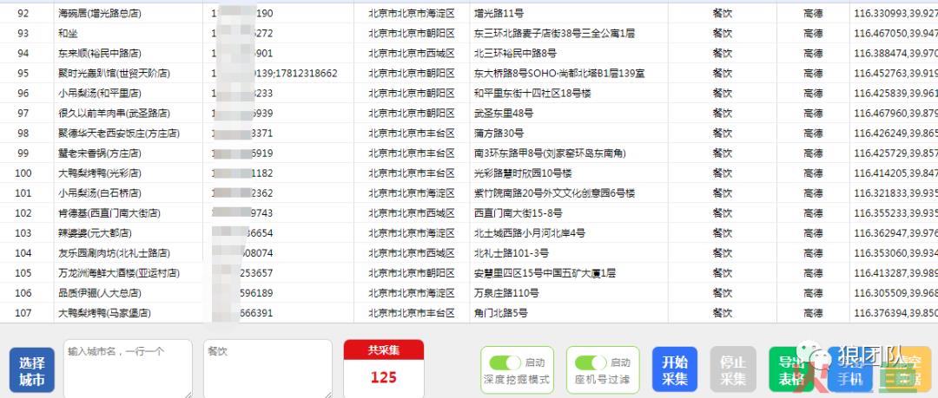Click the address 北礼士路101-3号

tap(511, 253)
